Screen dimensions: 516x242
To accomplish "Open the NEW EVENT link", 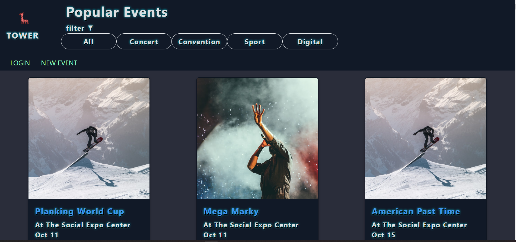I will 59,63.
